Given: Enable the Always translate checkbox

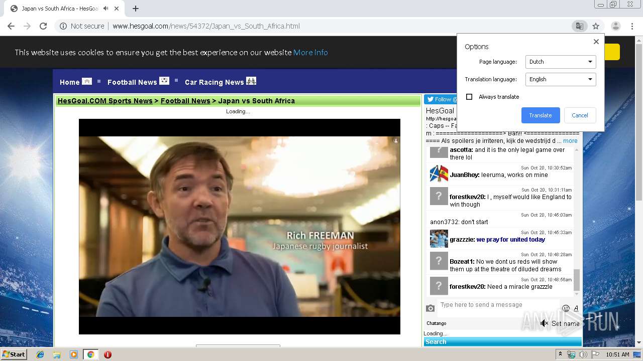Looking at the screenshot, I should pos(469,97).
